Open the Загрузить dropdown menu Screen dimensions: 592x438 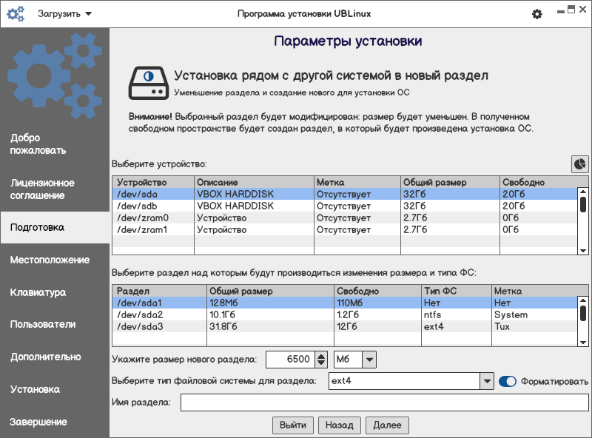click(x=65, y=14)
